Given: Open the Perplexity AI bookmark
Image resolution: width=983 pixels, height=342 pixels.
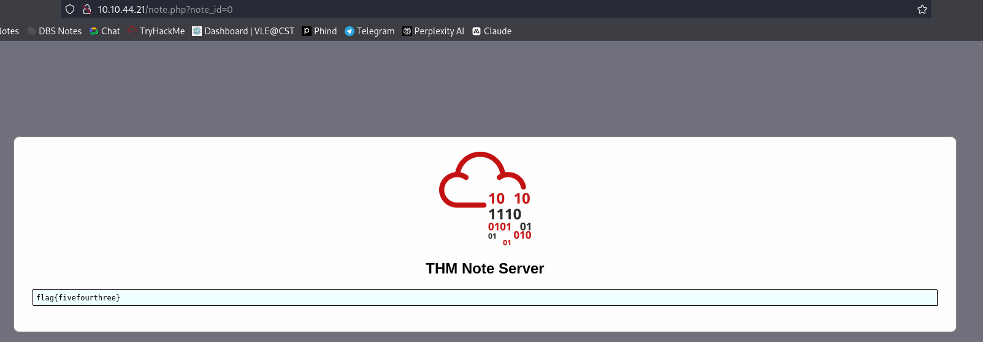Looking at the screenshot, I should click(433, 31).
